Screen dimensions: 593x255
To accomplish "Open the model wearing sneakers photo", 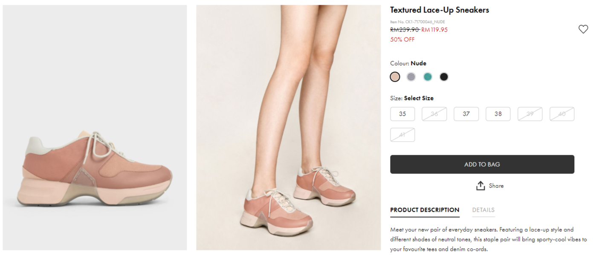I will (x=288, y=127).
